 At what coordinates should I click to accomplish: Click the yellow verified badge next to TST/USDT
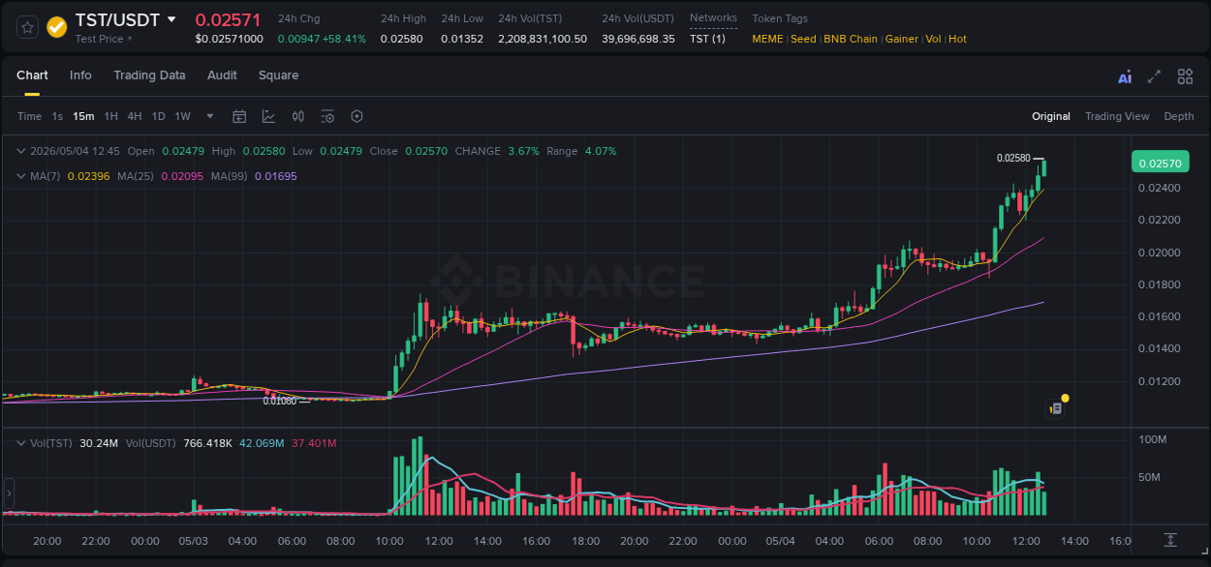pyautogui.click(x=57, y=27)
